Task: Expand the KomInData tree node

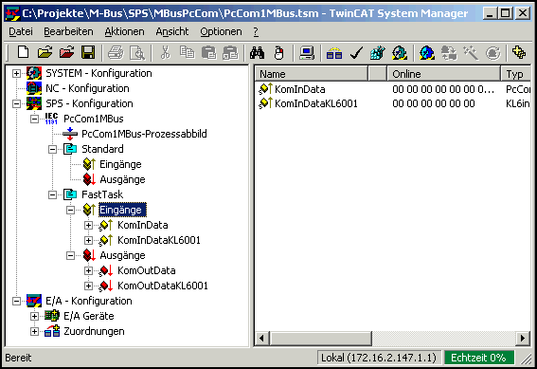Action: [x=88, y=226]
